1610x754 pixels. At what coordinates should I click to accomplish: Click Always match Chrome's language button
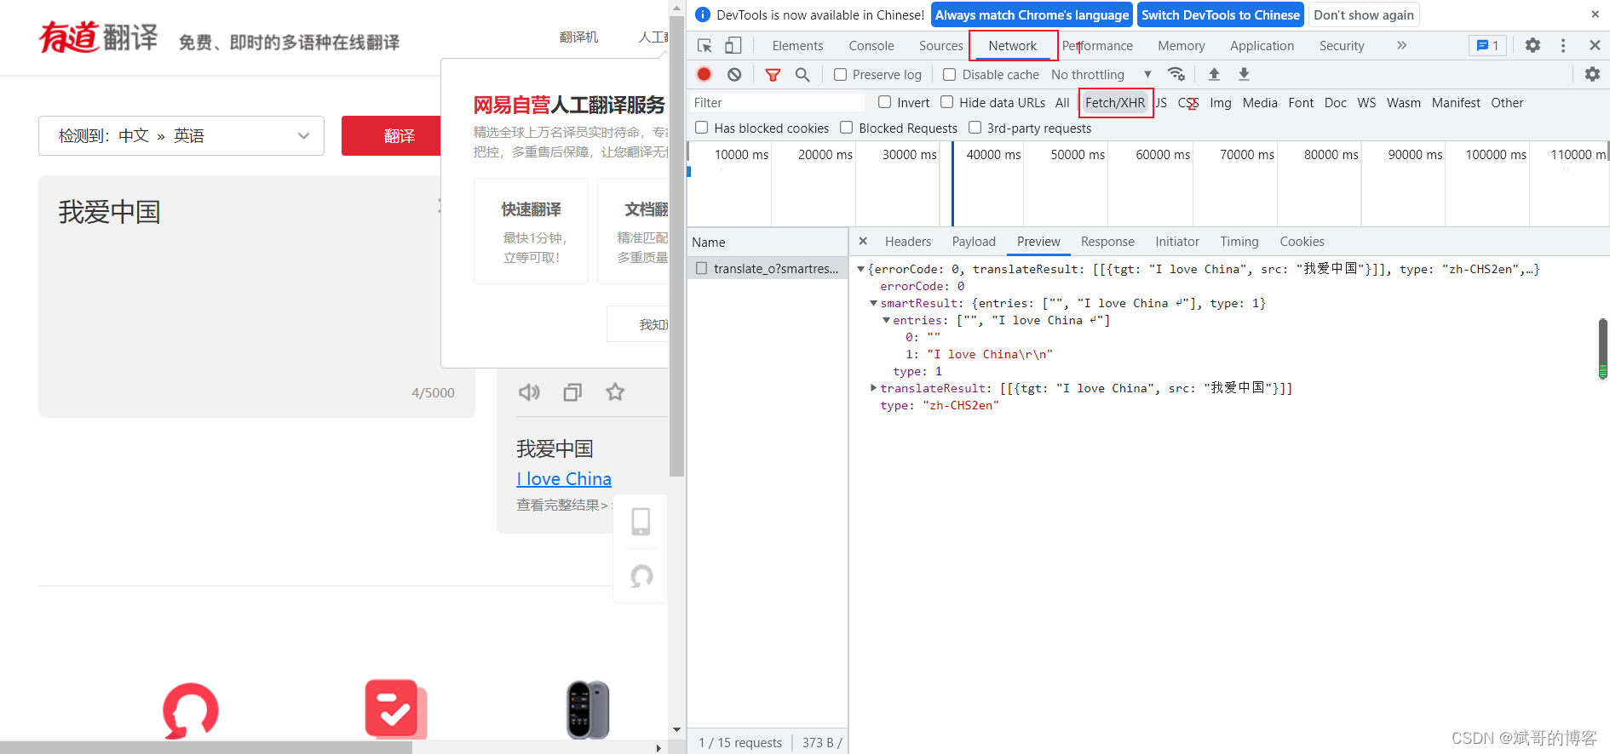1032,14
